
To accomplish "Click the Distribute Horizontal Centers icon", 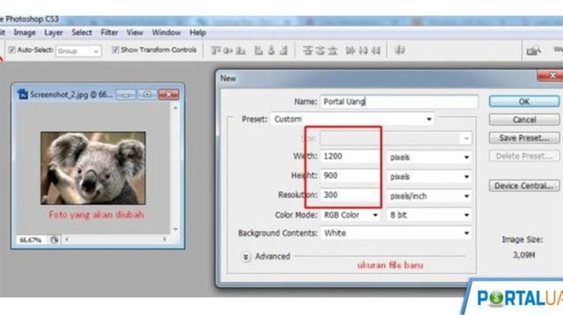I will [x=363, y=51].
